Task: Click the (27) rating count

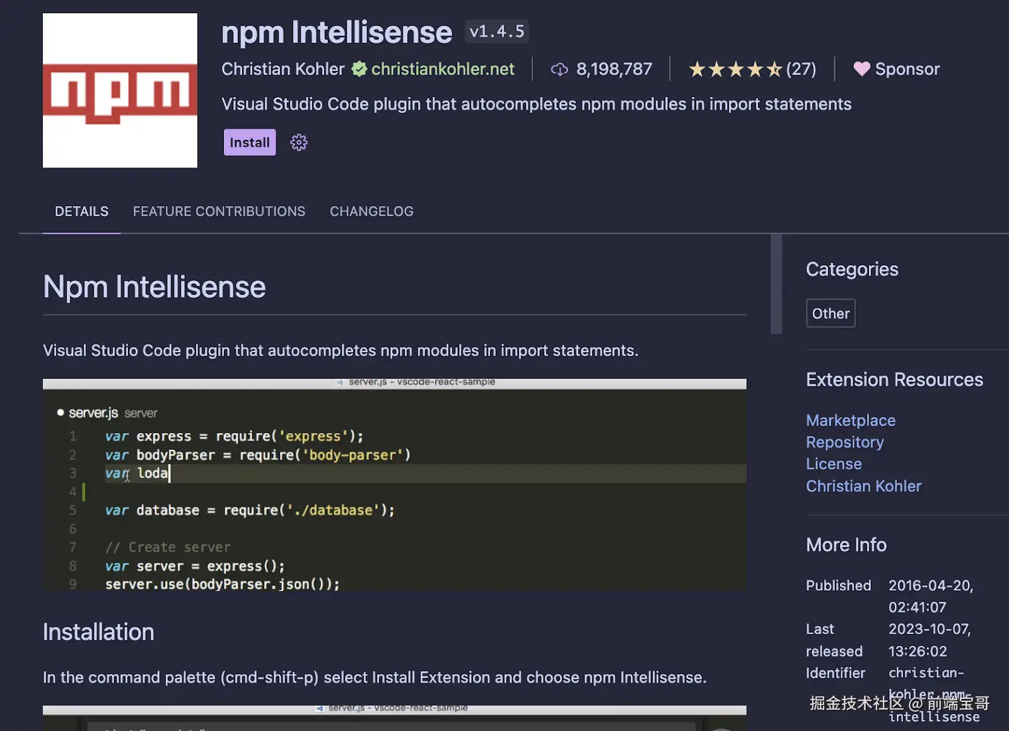Action: [801, 69]
